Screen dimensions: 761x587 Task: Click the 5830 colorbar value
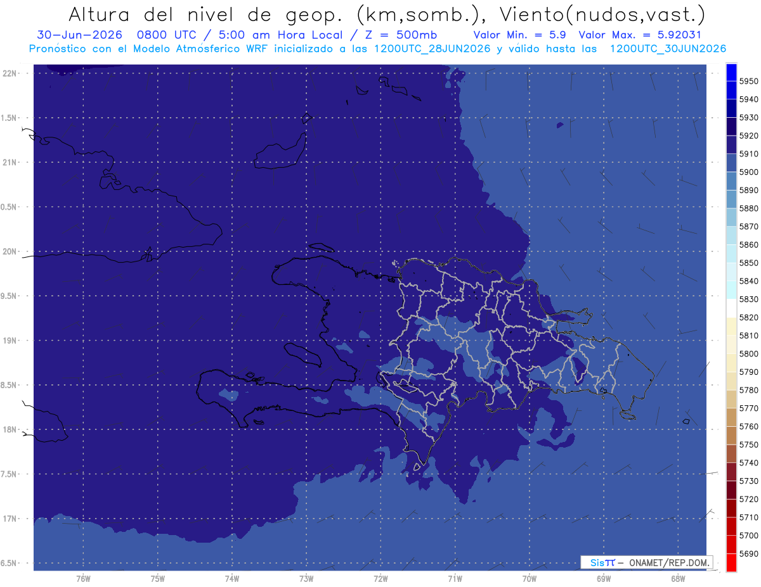pyautogui.click(x=749, y=300)
